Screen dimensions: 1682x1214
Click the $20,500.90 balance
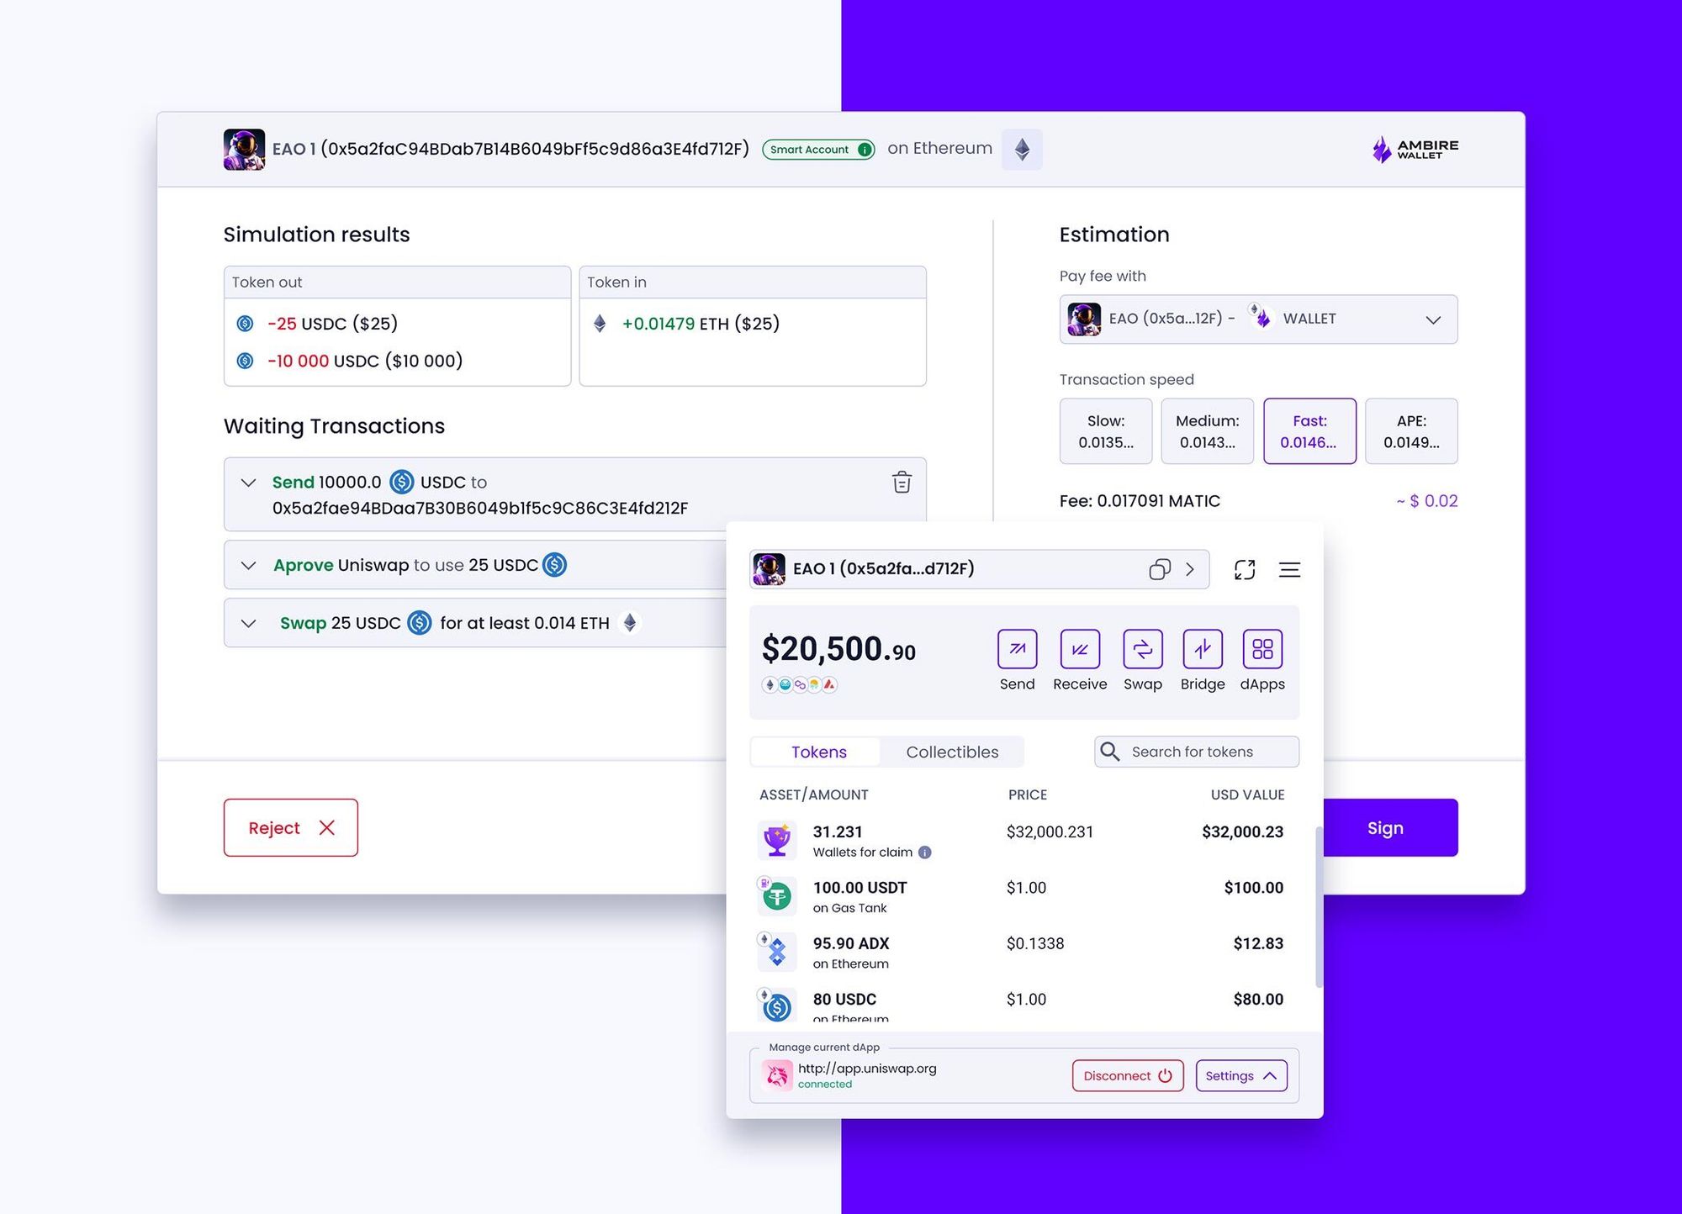tap(838, 649)
